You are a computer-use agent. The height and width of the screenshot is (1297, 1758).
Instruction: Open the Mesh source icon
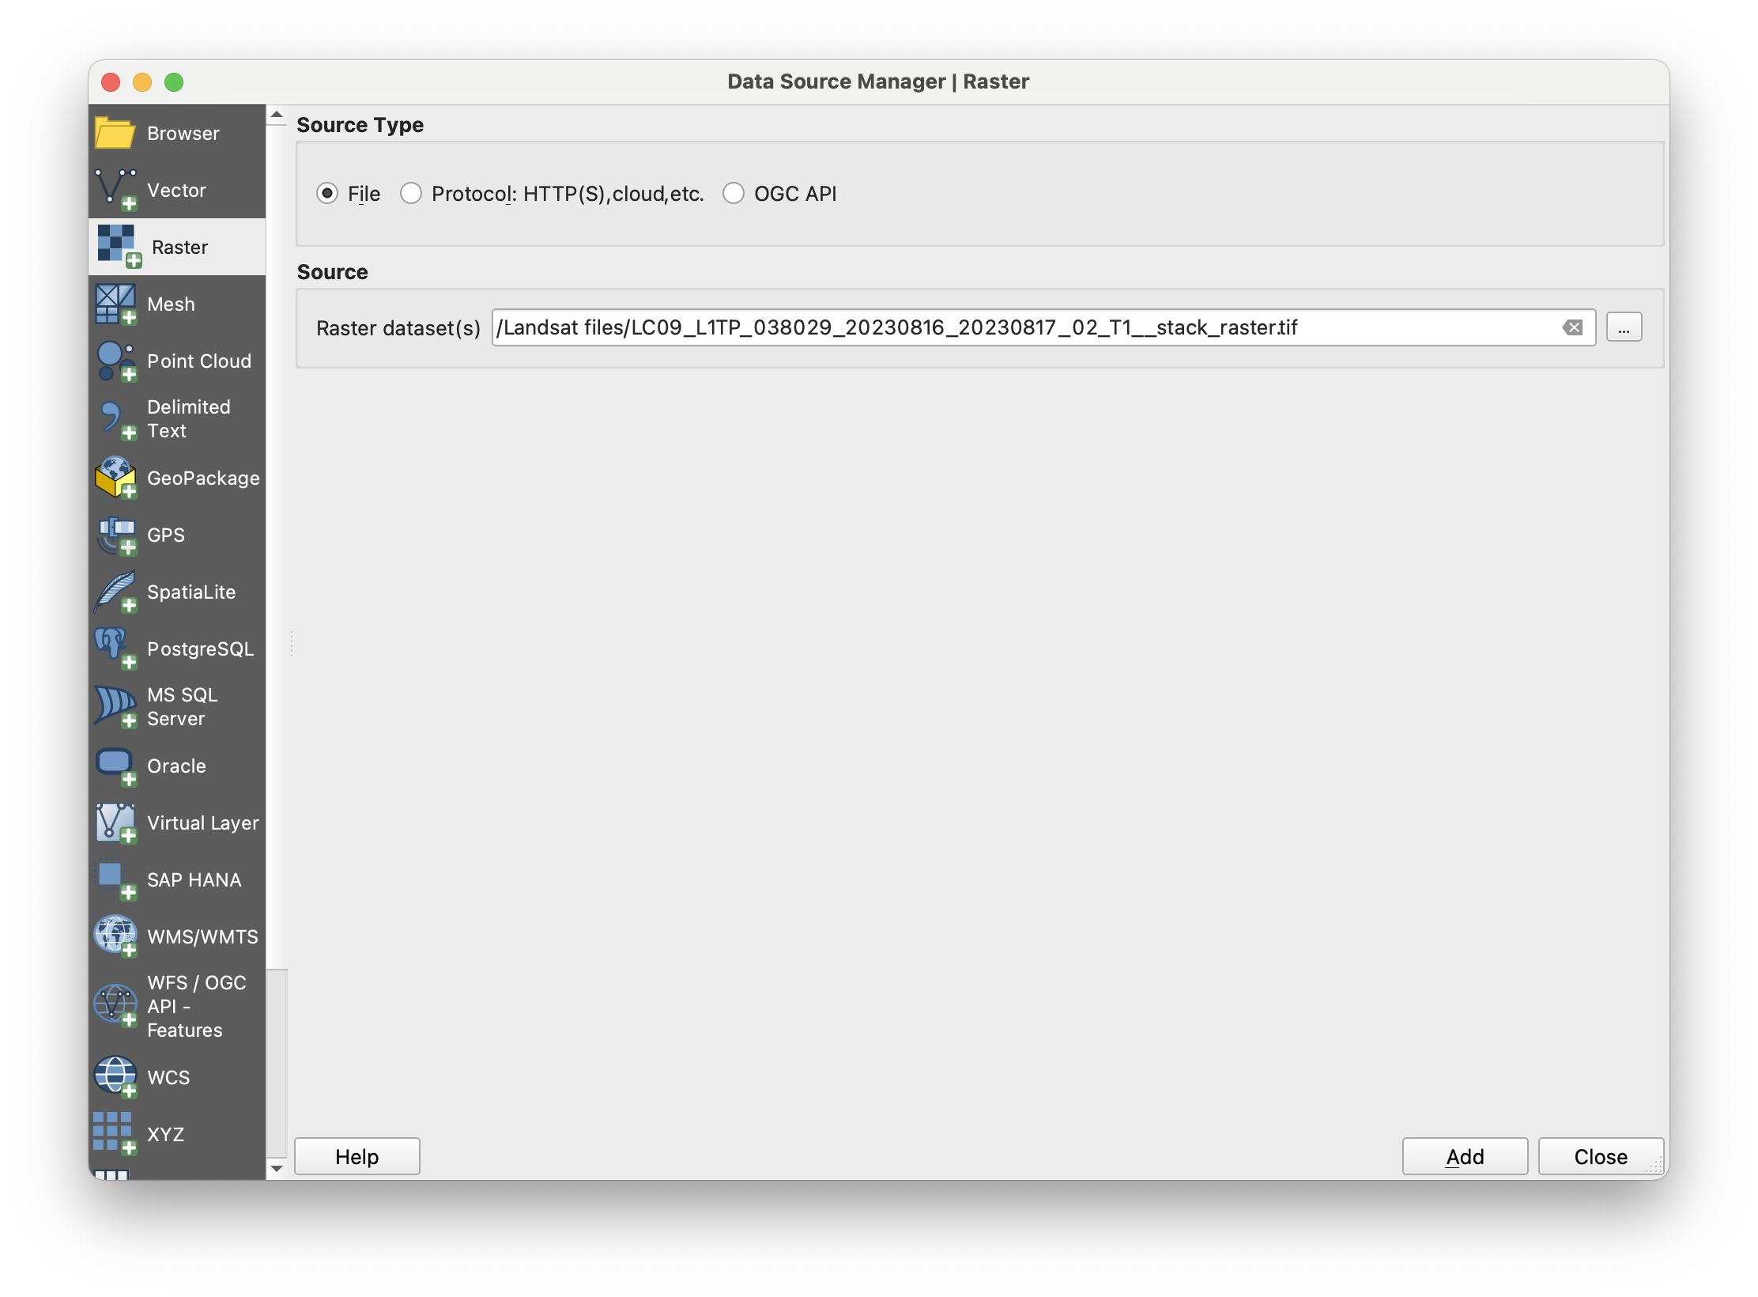tap(115, 304)
